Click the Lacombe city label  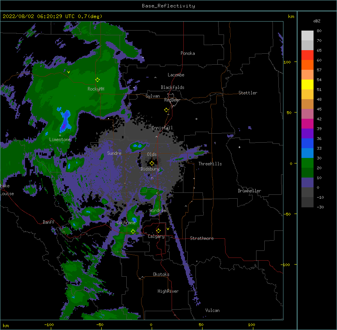point(176,75)
